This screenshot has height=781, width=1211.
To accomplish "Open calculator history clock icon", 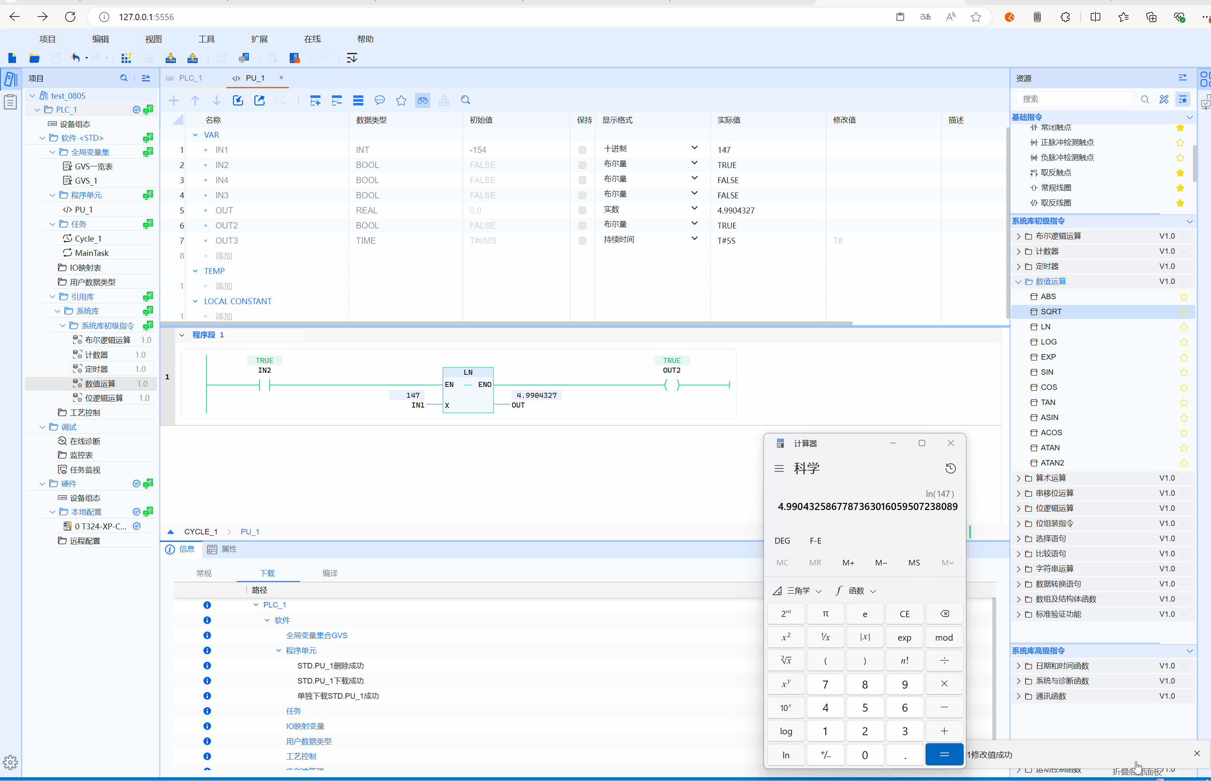I will click(950, 468).
